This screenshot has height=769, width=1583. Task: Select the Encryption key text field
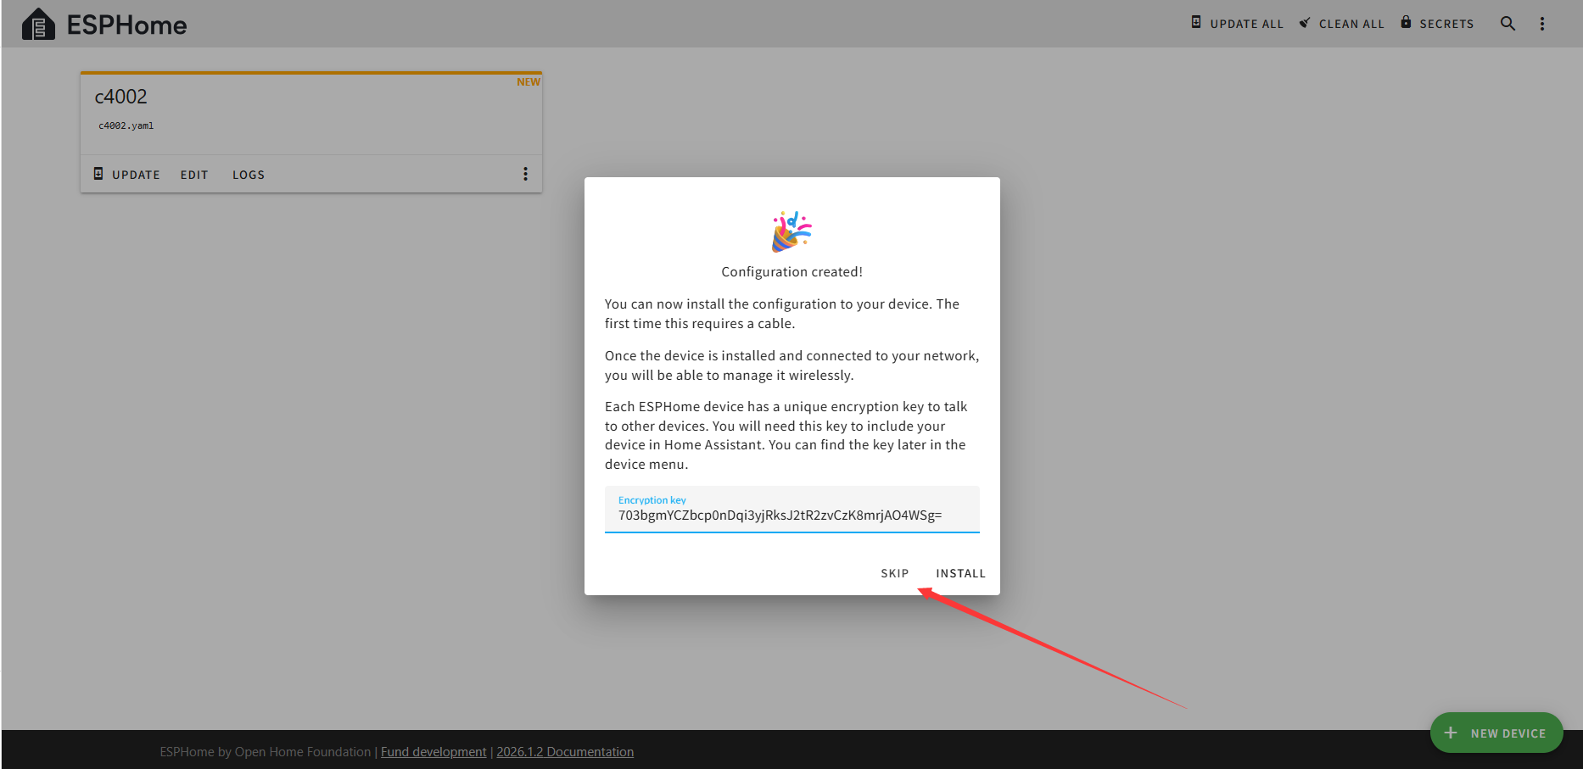(791, 515)
